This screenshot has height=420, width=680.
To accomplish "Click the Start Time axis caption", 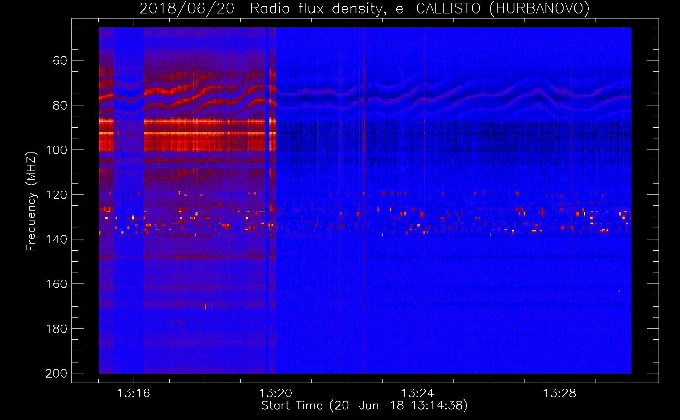I will 364,406.
